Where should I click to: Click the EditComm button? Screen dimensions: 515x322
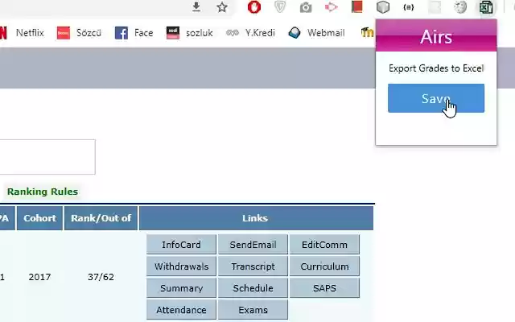324,245
